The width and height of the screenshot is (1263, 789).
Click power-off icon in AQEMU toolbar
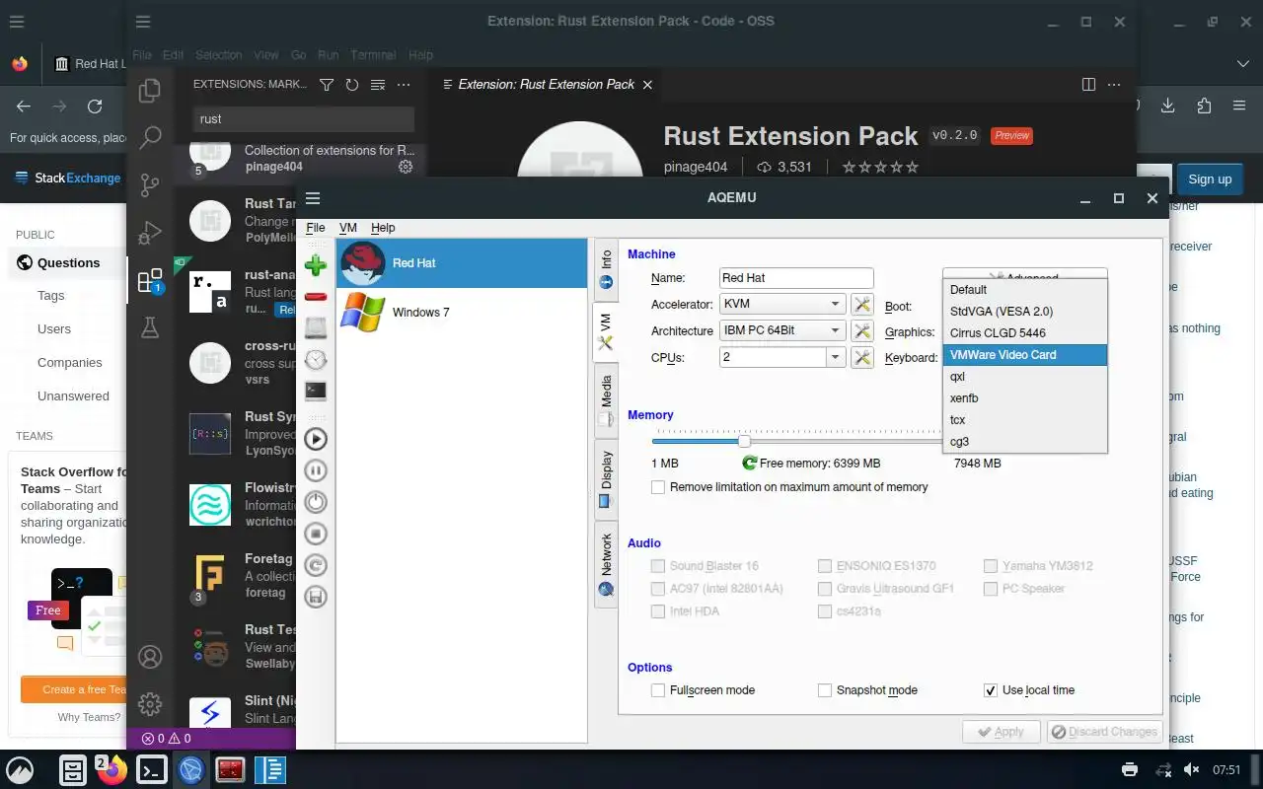316,501
